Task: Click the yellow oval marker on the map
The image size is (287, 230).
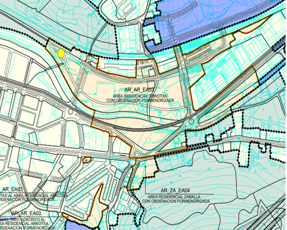Action: pyautogui.click(x=61, y=53)
